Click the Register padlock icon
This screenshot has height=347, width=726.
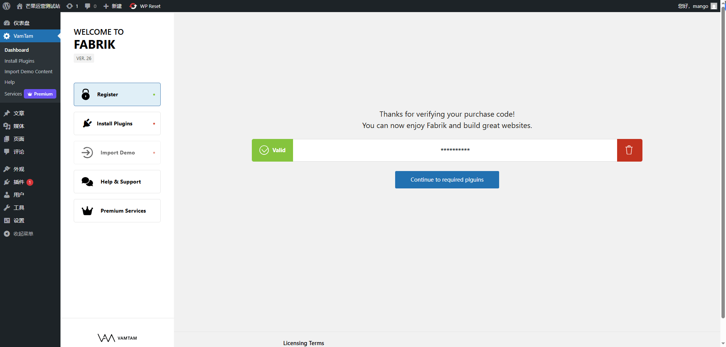86,94
